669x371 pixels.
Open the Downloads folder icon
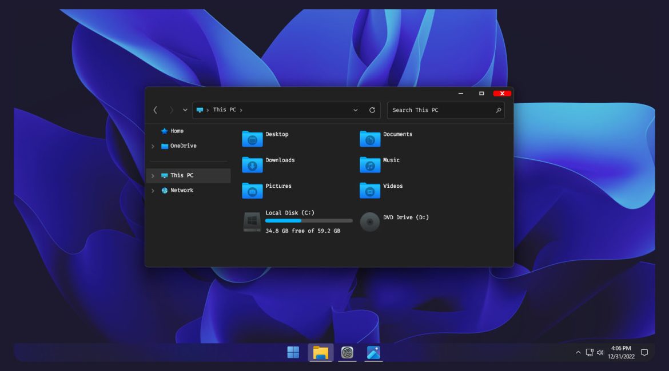pos(252,164)
